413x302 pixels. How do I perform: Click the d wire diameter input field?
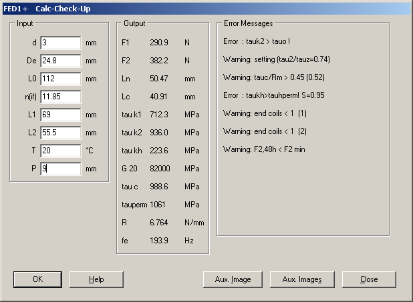(60, 43)
